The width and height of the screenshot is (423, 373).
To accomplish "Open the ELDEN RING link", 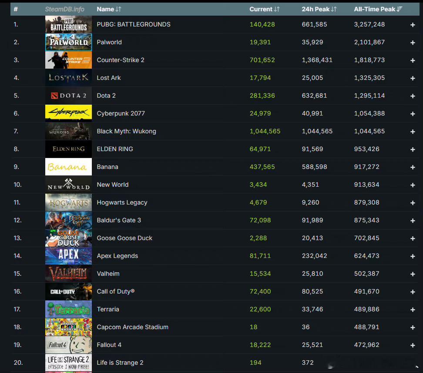I will coord(115,149).
